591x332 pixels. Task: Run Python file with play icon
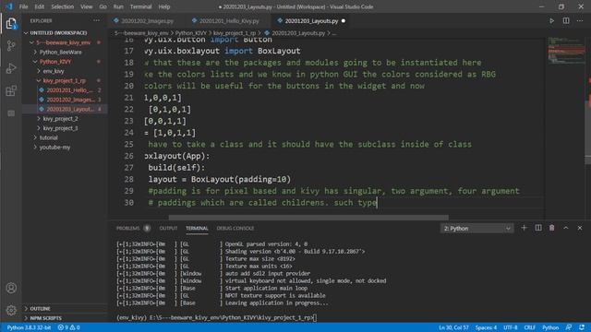[551, 21]
